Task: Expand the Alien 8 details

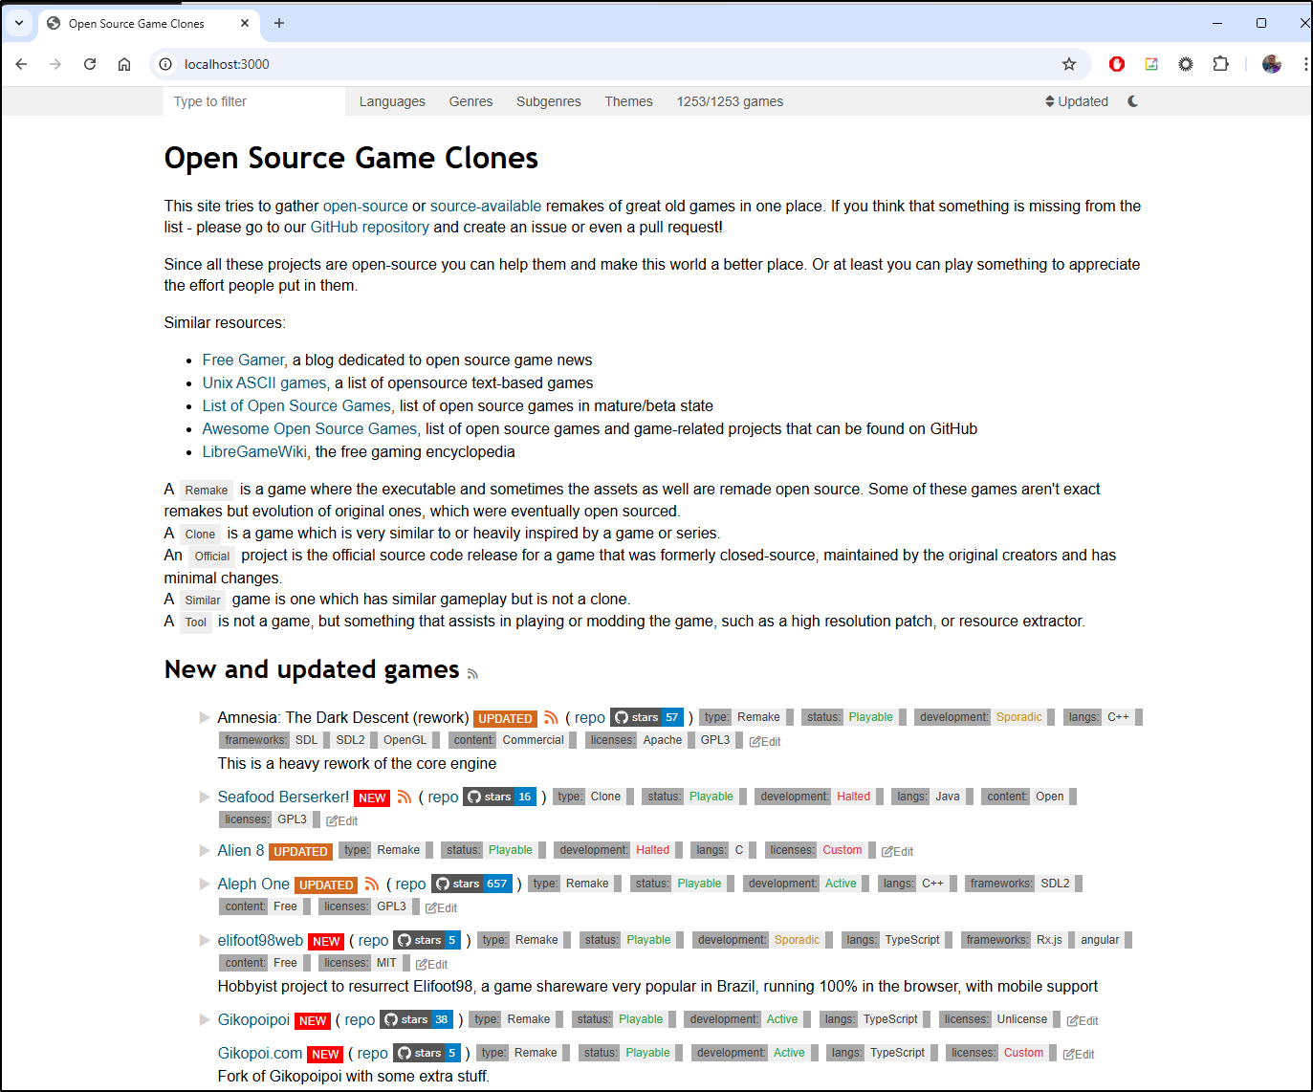Action: tap(205, 850)
